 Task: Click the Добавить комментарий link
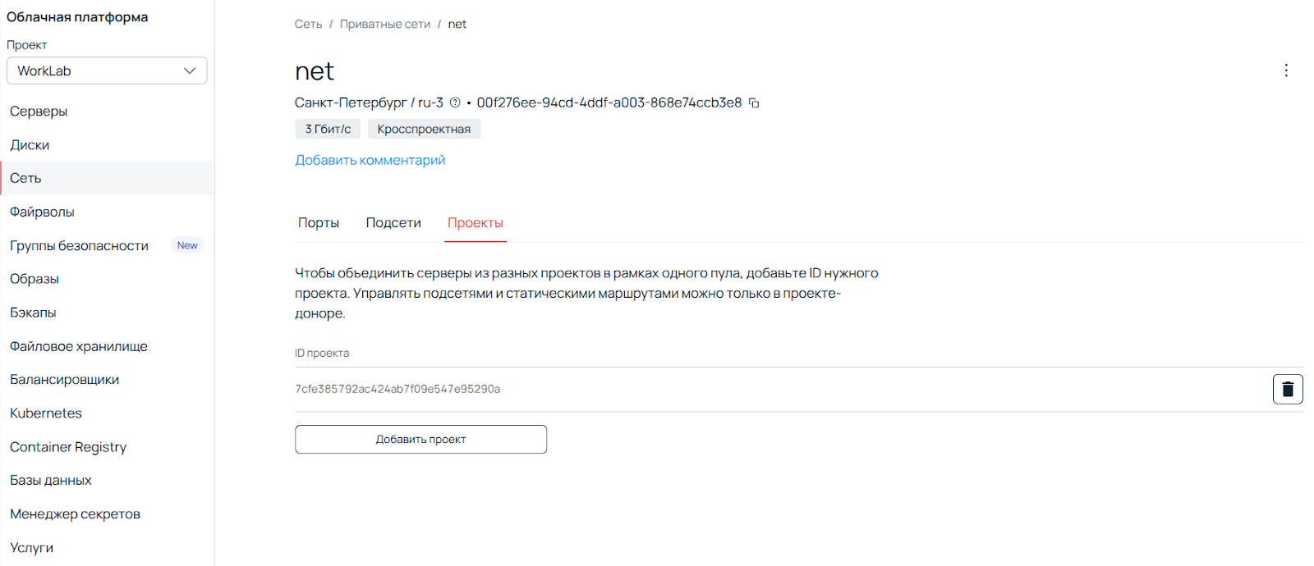(370, 160)
